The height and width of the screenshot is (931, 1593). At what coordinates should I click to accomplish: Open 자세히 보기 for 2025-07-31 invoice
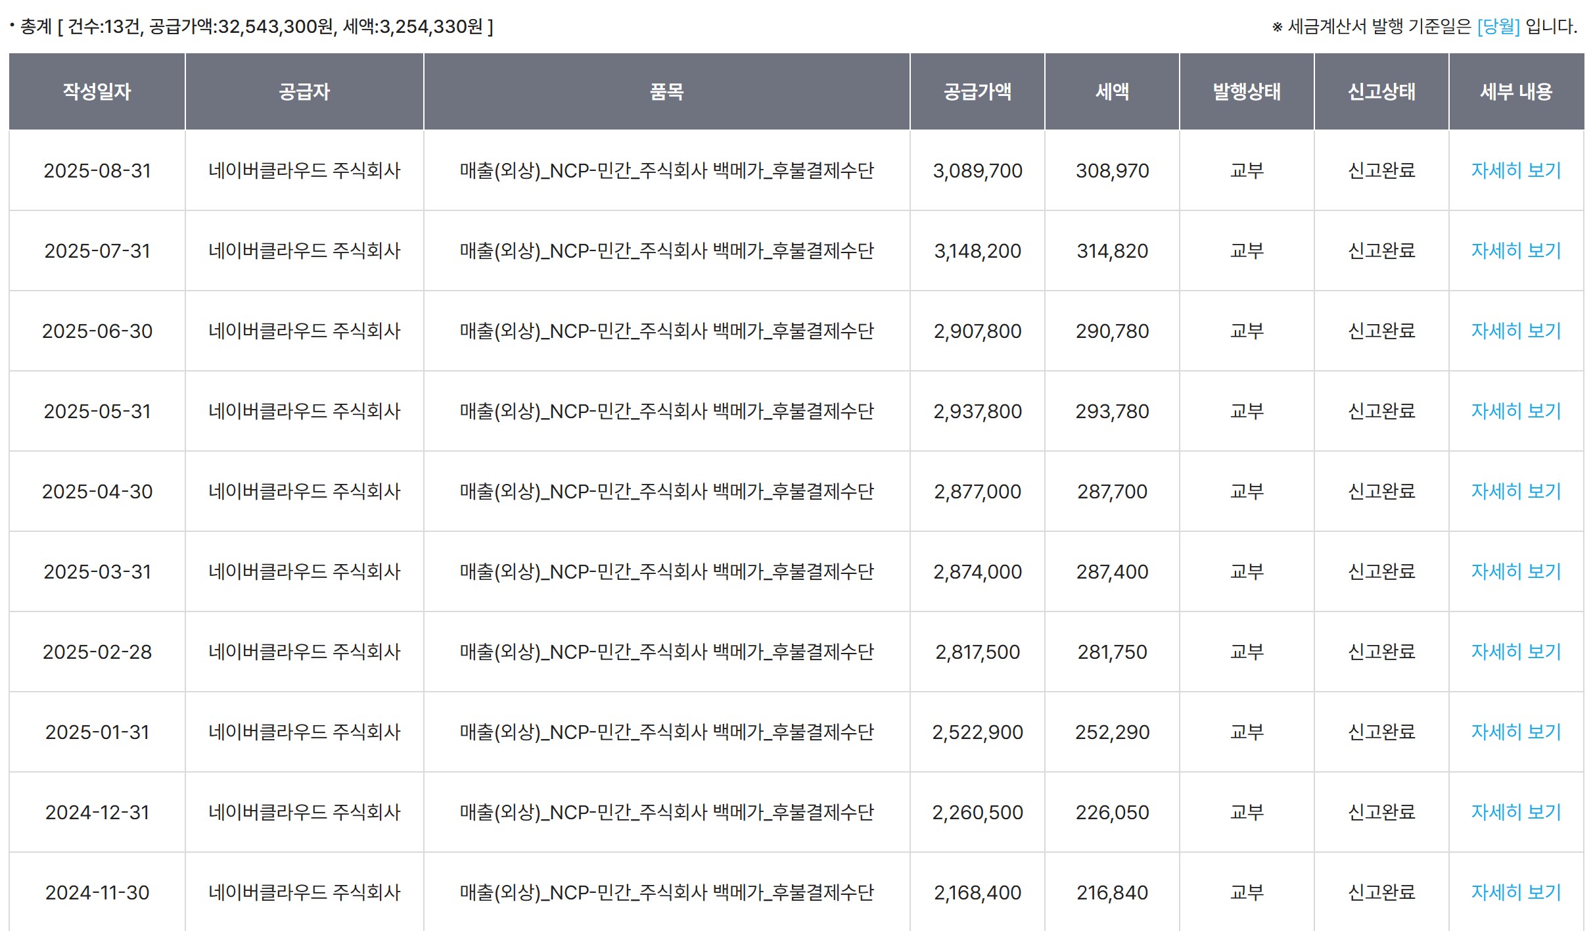pos(1515,251)
